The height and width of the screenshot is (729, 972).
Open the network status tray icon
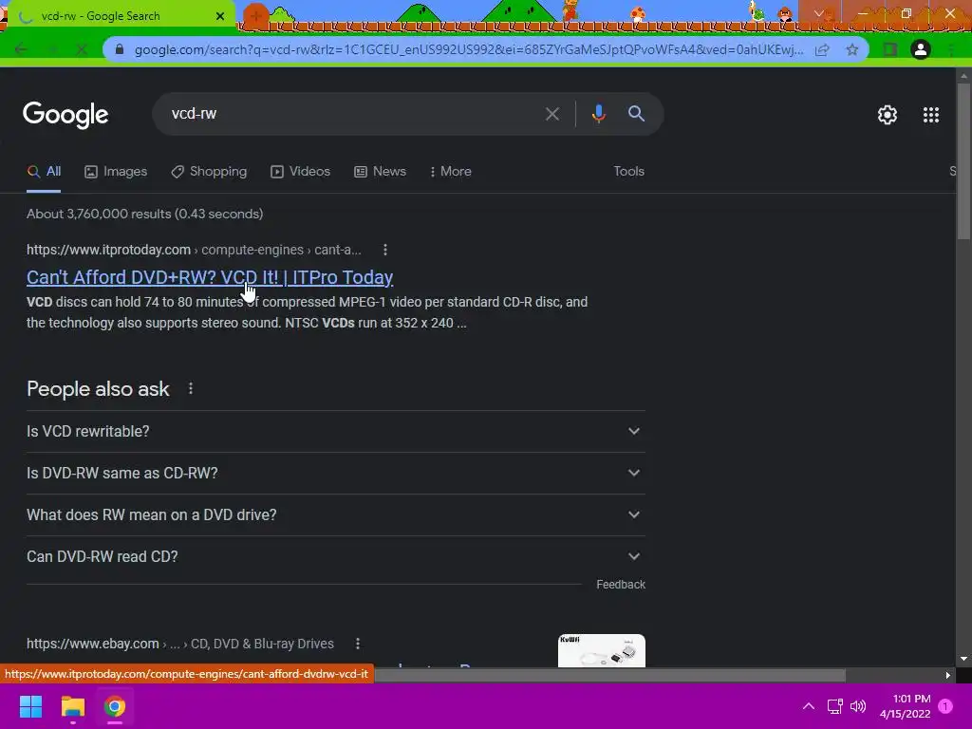tap(834, 706)
